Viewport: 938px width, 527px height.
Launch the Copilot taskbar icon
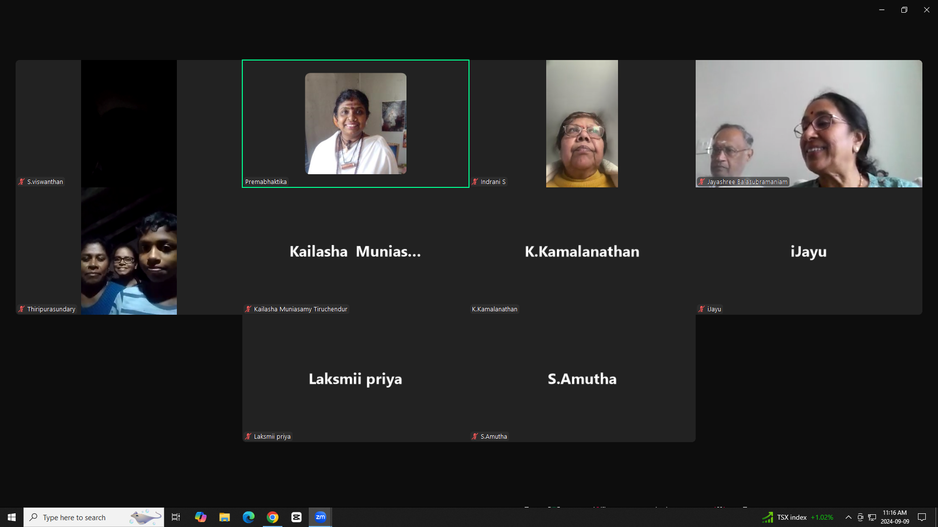[x=200, y=517]
